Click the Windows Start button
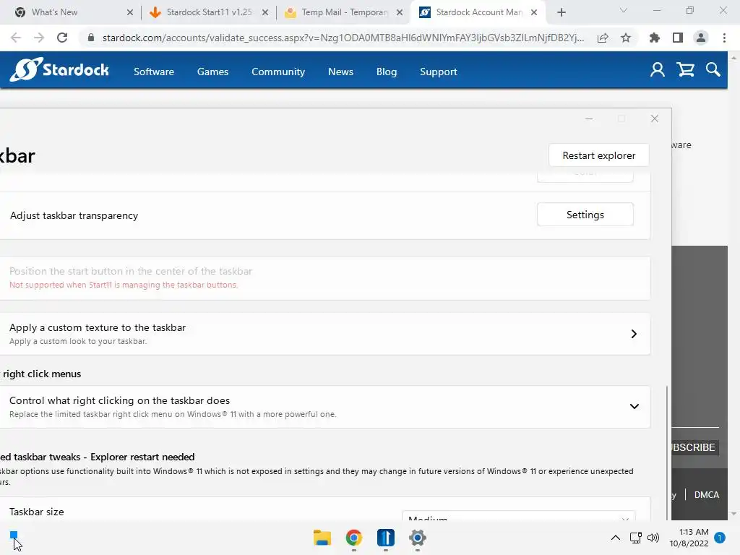The height and width of the screenshot is (555, 740). [14, 535]
